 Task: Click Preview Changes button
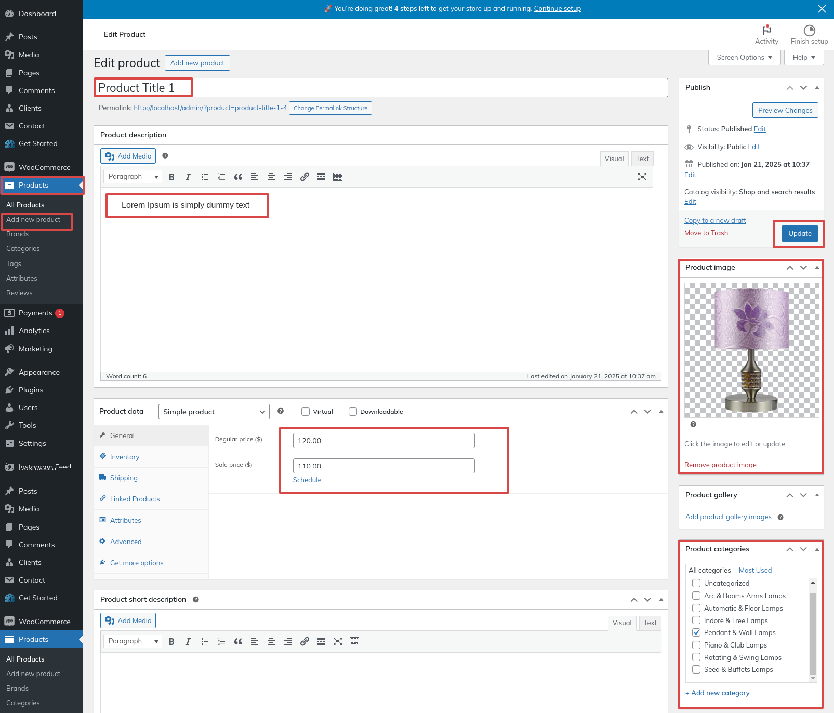coord(785,110)
